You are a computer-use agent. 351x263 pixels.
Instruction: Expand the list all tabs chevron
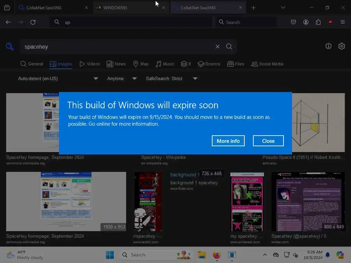283,8
